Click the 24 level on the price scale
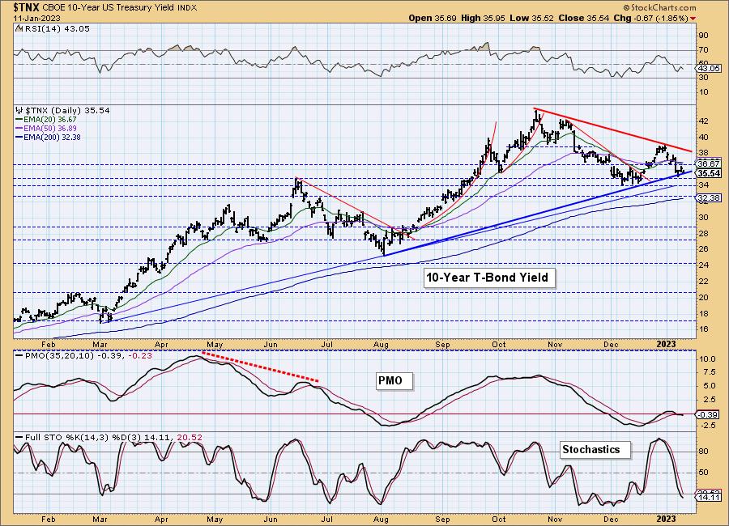 click(703, 265)
